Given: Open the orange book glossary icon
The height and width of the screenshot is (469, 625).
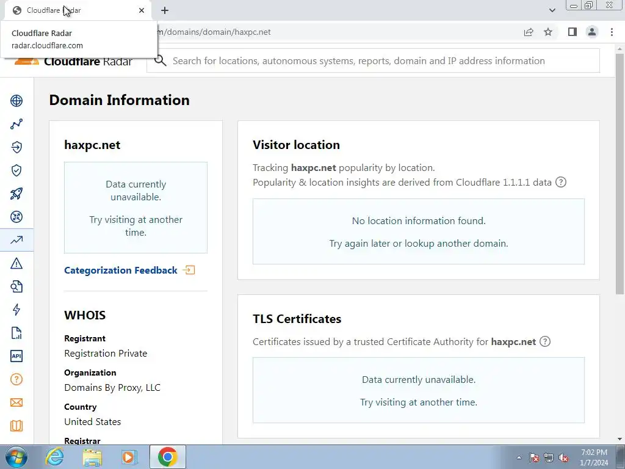Looking at the screenshot, I should point(16,426).
